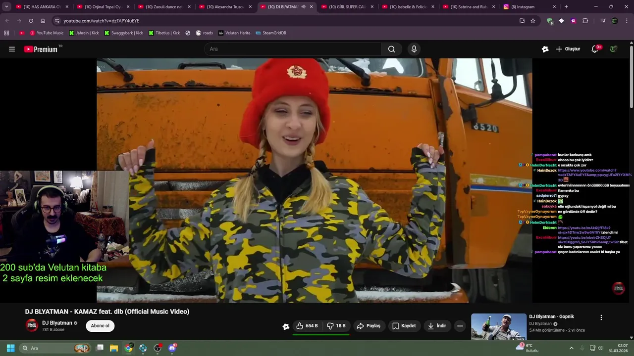
Task: Open options menu for the Gopnik suggestion
Action: (601, 317)
